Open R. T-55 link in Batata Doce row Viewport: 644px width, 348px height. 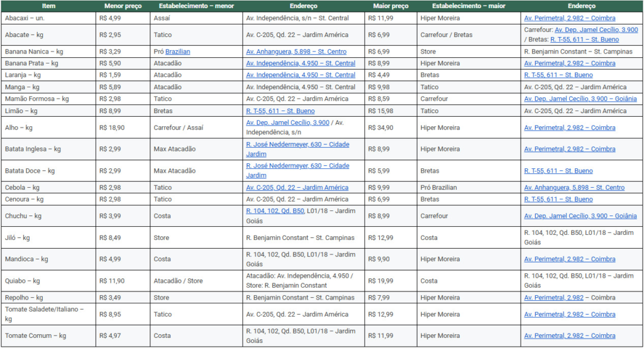pyautogui.click(x=558, y=171)
